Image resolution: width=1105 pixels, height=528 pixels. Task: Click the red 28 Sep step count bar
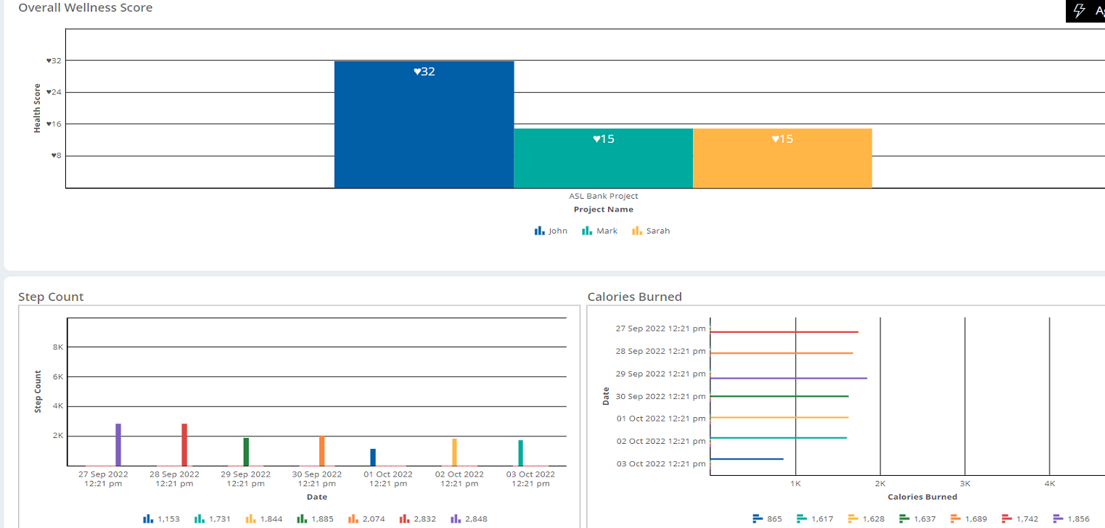184,445
